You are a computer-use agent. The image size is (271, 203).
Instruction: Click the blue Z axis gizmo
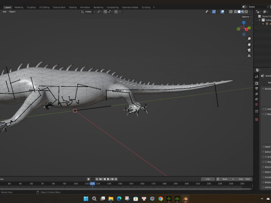pos(244,23)
